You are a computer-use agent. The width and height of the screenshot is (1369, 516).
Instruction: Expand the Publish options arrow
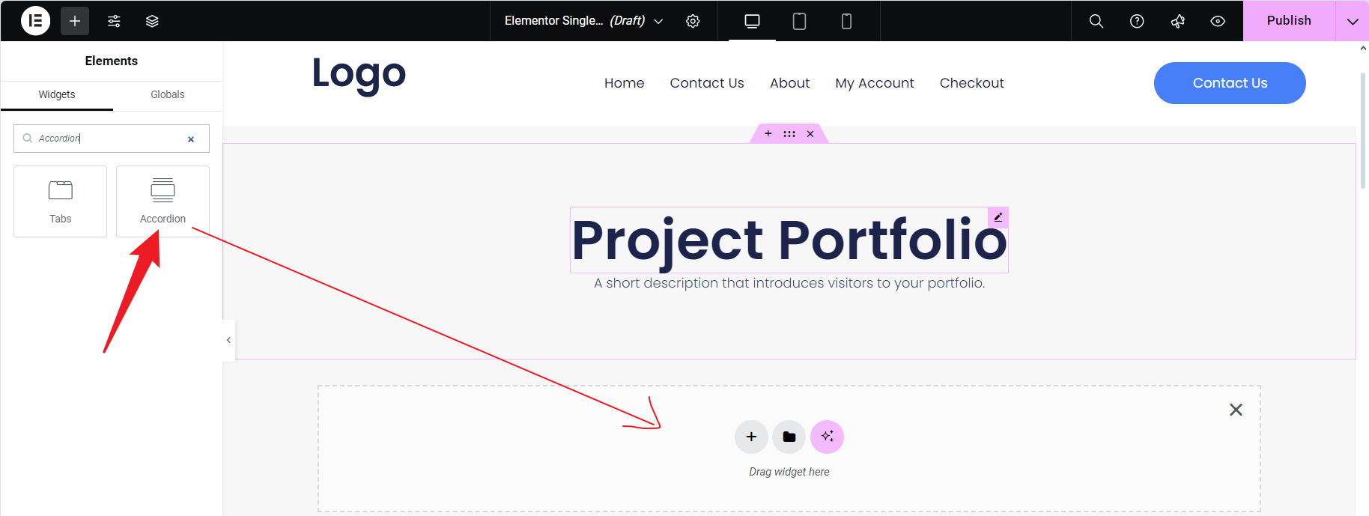tap(1352, 21)
